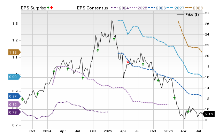The image size is (223, 133).
Task: Click the 14 label on the price axis
Action: point(207,88)
